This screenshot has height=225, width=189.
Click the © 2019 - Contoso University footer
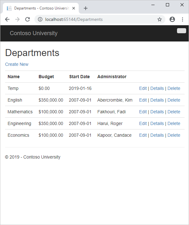click(33, 157)
